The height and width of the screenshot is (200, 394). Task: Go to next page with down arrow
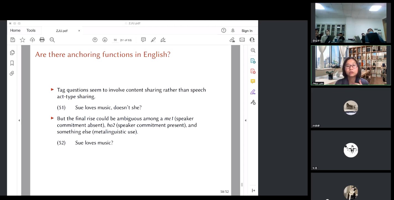[x=105, y=40]
